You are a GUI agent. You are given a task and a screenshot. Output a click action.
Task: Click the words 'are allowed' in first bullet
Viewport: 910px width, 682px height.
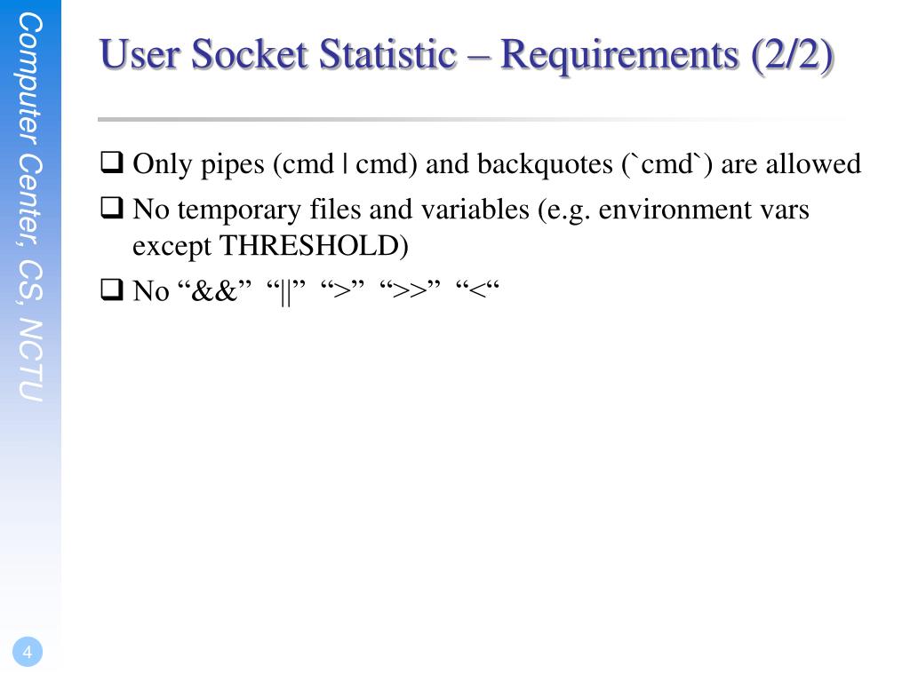[x=791, y=163]
